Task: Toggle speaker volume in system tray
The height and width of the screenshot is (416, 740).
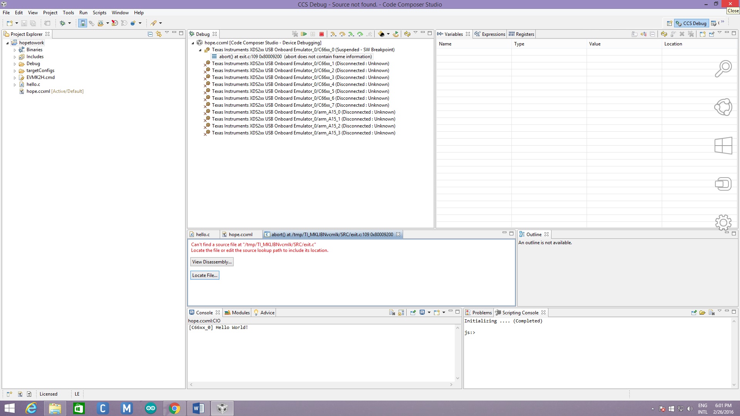Action: pos(690,408)
